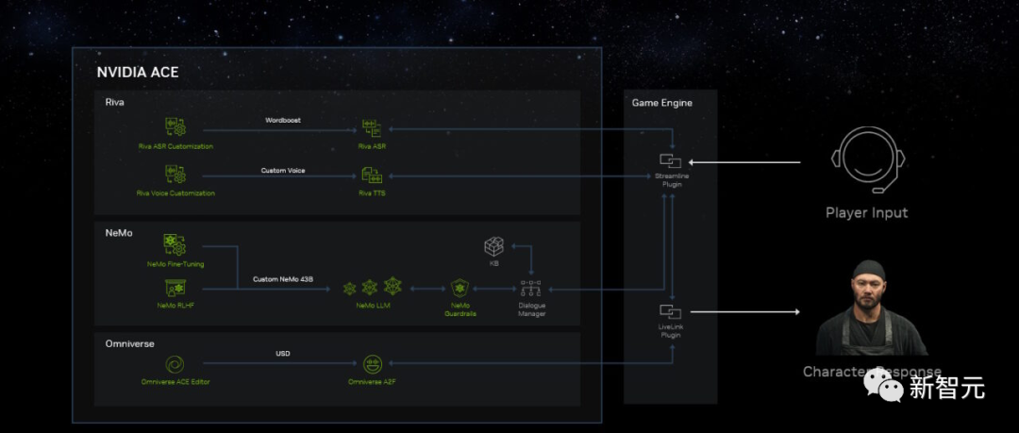This screenshot has width=1019, height=433.
Task: Click the NeMo LLM triple icon
Action: tap(373, 286)
